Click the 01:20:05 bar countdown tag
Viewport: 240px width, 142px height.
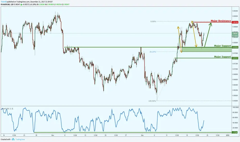click(x=235, y=36)
